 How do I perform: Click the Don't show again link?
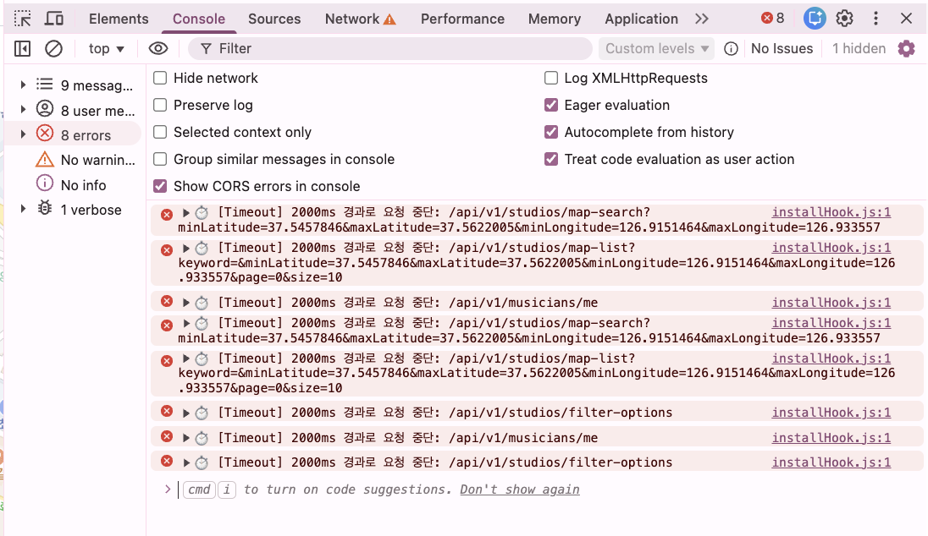tap(520, 490)
